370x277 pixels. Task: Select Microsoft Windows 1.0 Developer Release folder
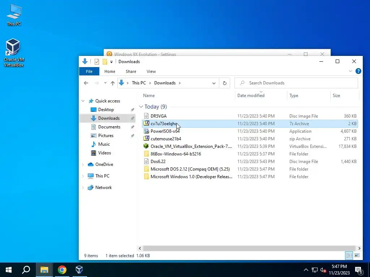pyautogui.click(x=250, y=177)
